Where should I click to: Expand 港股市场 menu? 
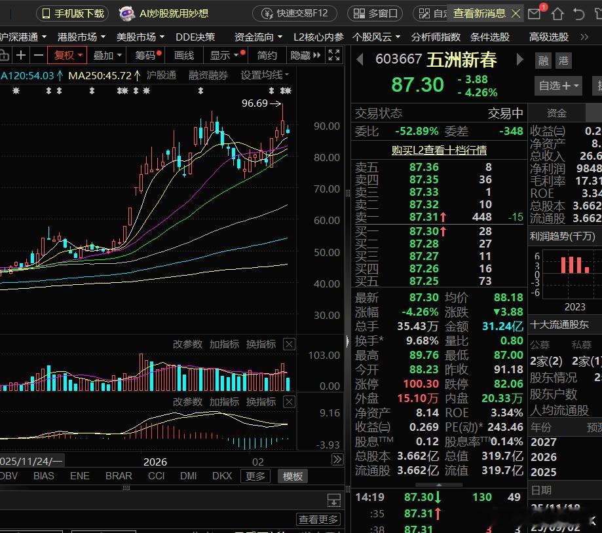coord(81,37)
